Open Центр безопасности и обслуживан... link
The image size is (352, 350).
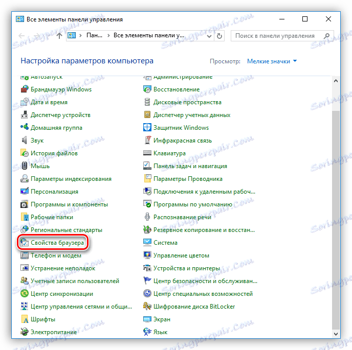(x=205, y=281)
